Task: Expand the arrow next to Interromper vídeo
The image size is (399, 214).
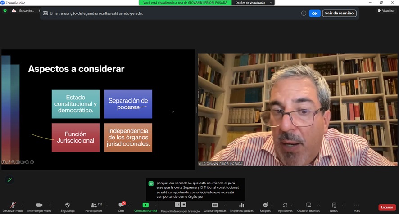Action: [x=50, y=205]
